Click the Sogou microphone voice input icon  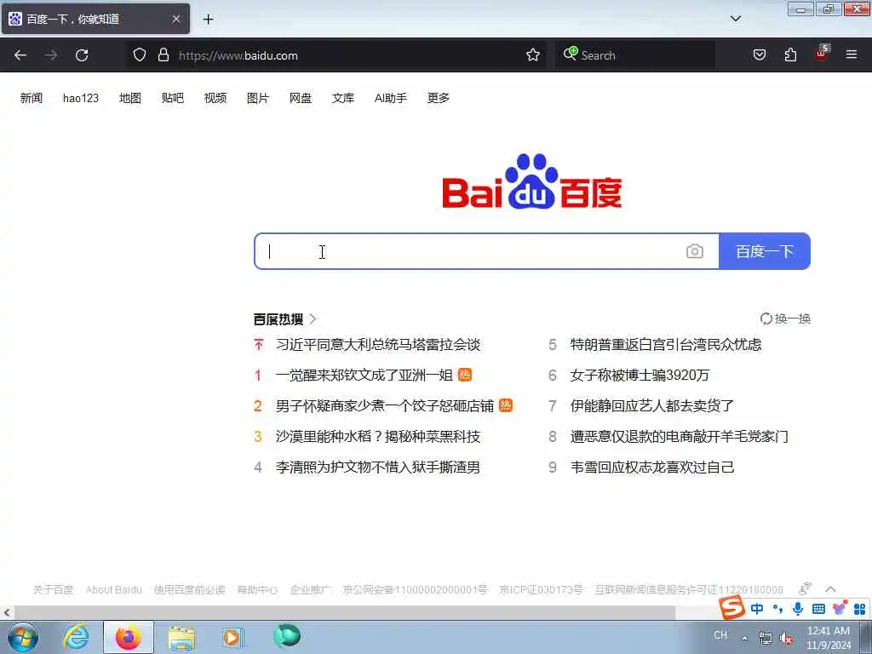(x=797, y=609)
